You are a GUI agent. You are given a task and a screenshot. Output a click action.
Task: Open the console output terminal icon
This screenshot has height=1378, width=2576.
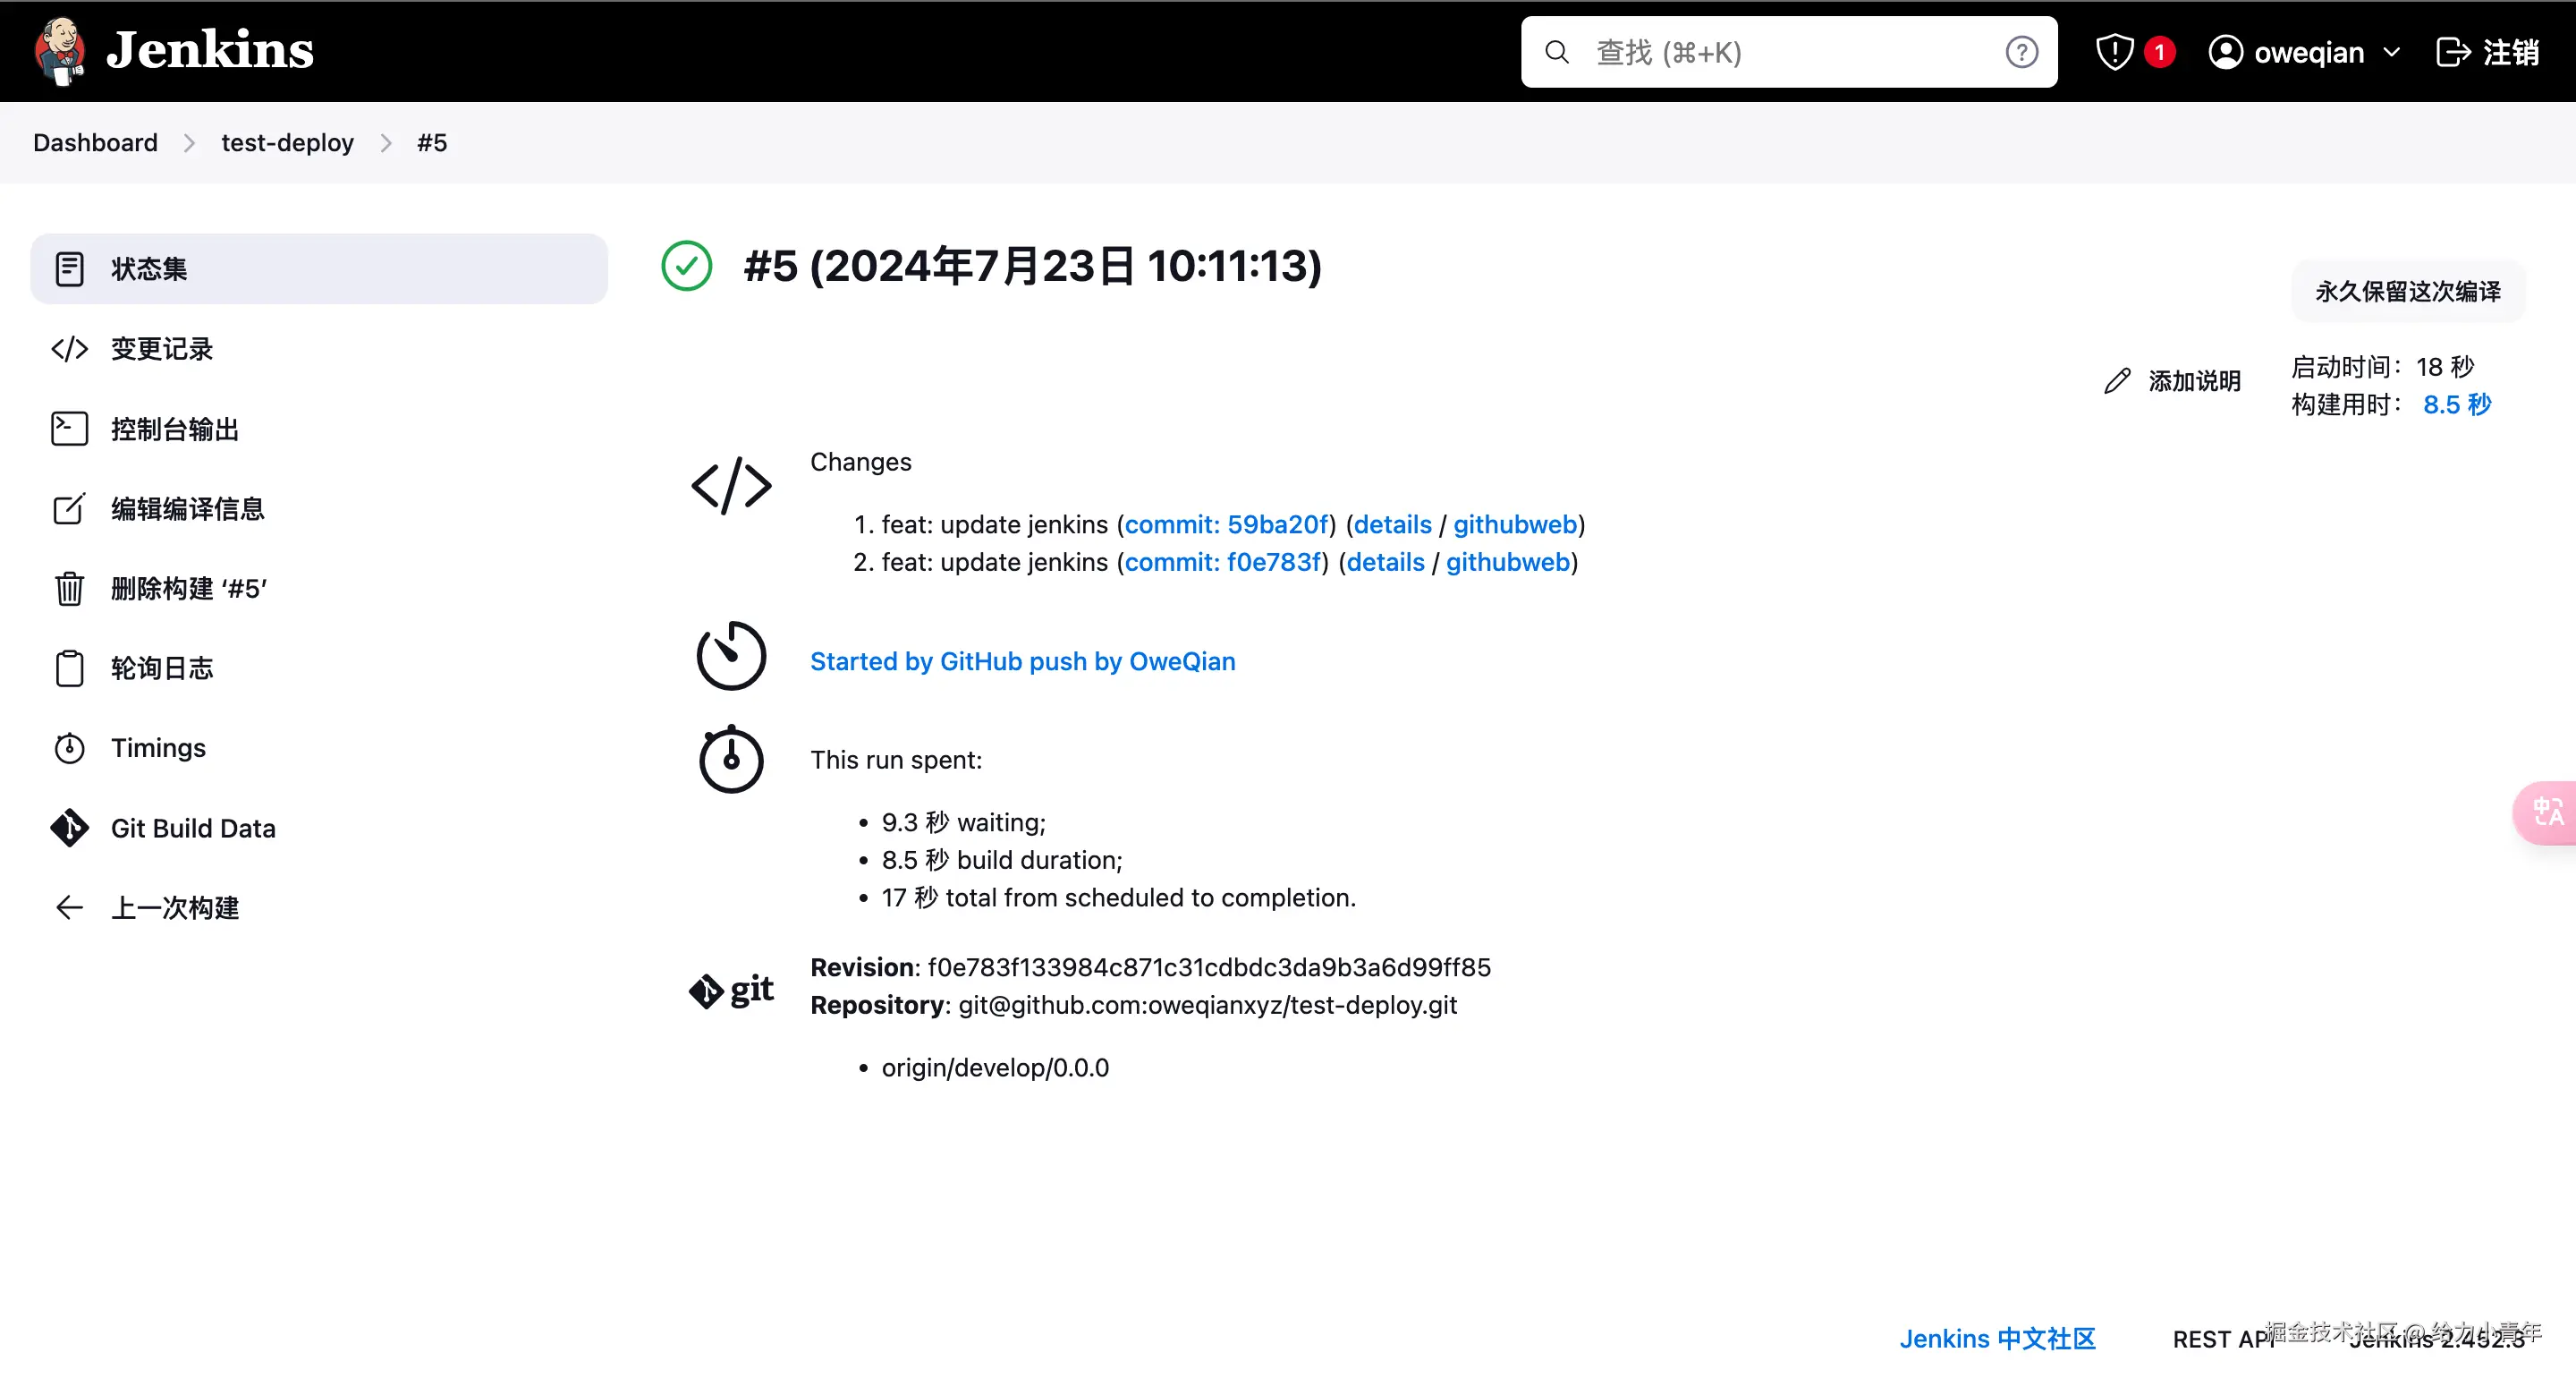(x=69, y=430)
